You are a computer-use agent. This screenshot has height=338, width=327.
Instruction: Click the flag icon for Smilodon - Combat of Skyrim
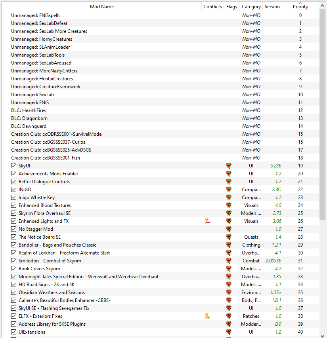229,261
